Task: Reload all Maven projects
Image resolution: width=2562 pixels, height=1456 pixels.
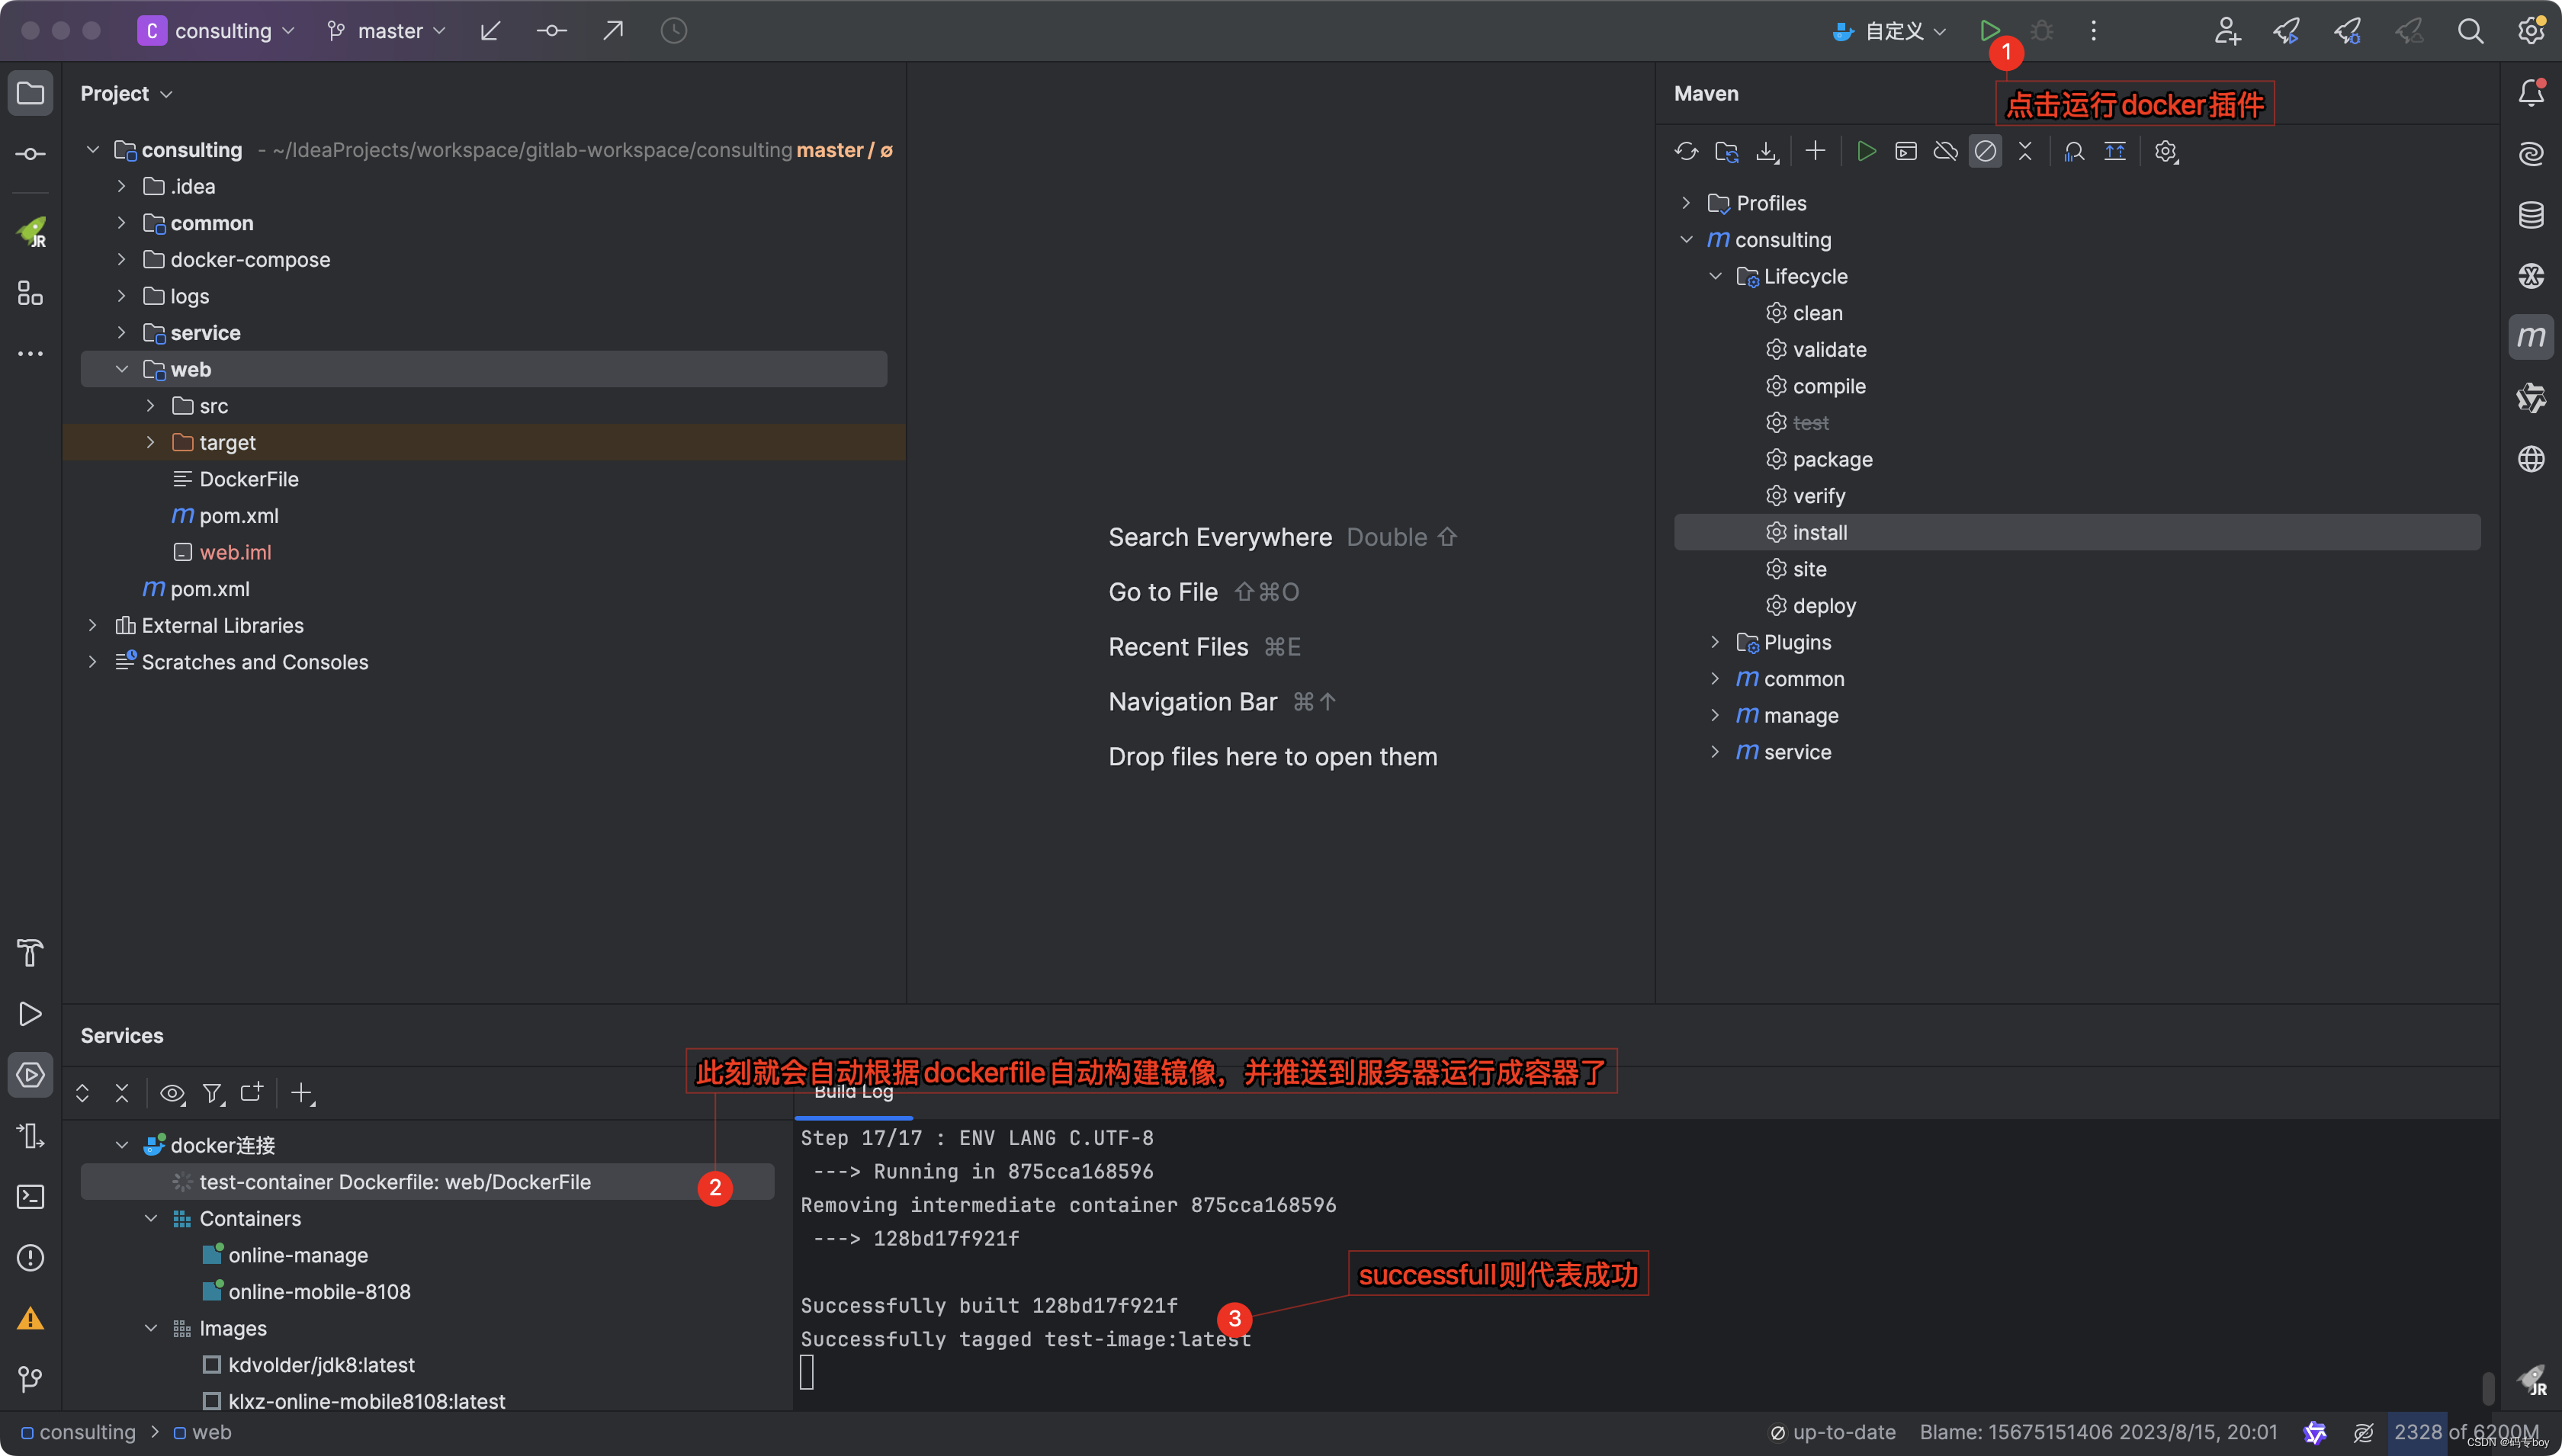Action: point(1687,151)
